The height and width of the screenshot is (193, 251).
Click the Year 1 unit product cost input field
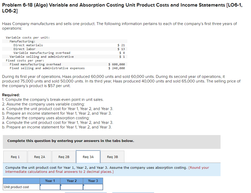click(x=50, y=187)
